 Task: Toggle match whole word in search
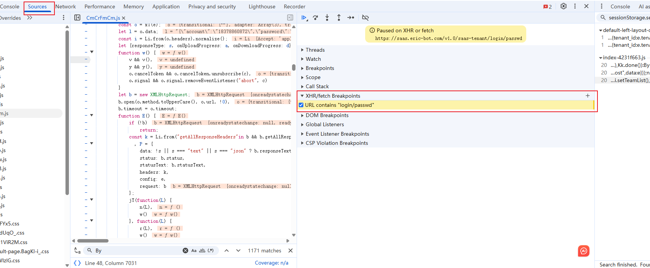tap(202, 251)
